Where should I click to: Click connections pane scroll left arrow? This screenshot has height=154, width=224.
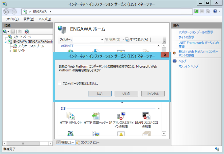(x=5, y=143)
